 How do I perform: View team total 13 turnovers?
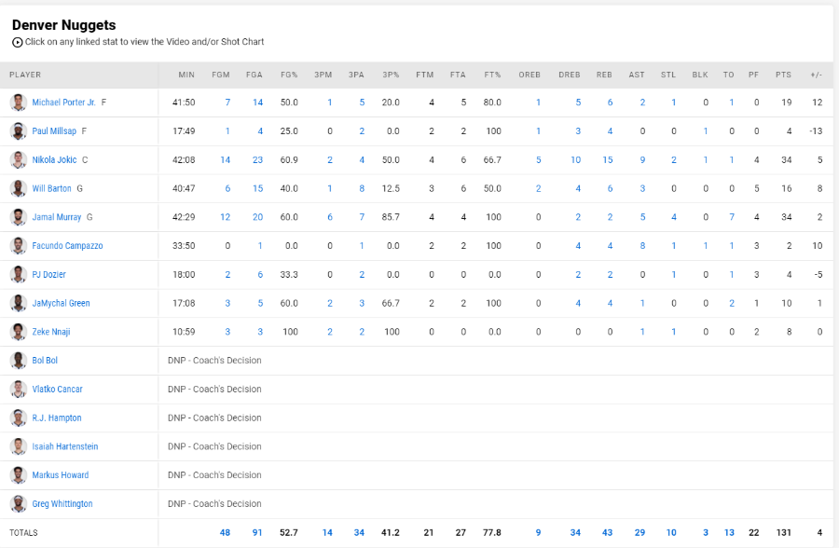[x=729, y=532]
